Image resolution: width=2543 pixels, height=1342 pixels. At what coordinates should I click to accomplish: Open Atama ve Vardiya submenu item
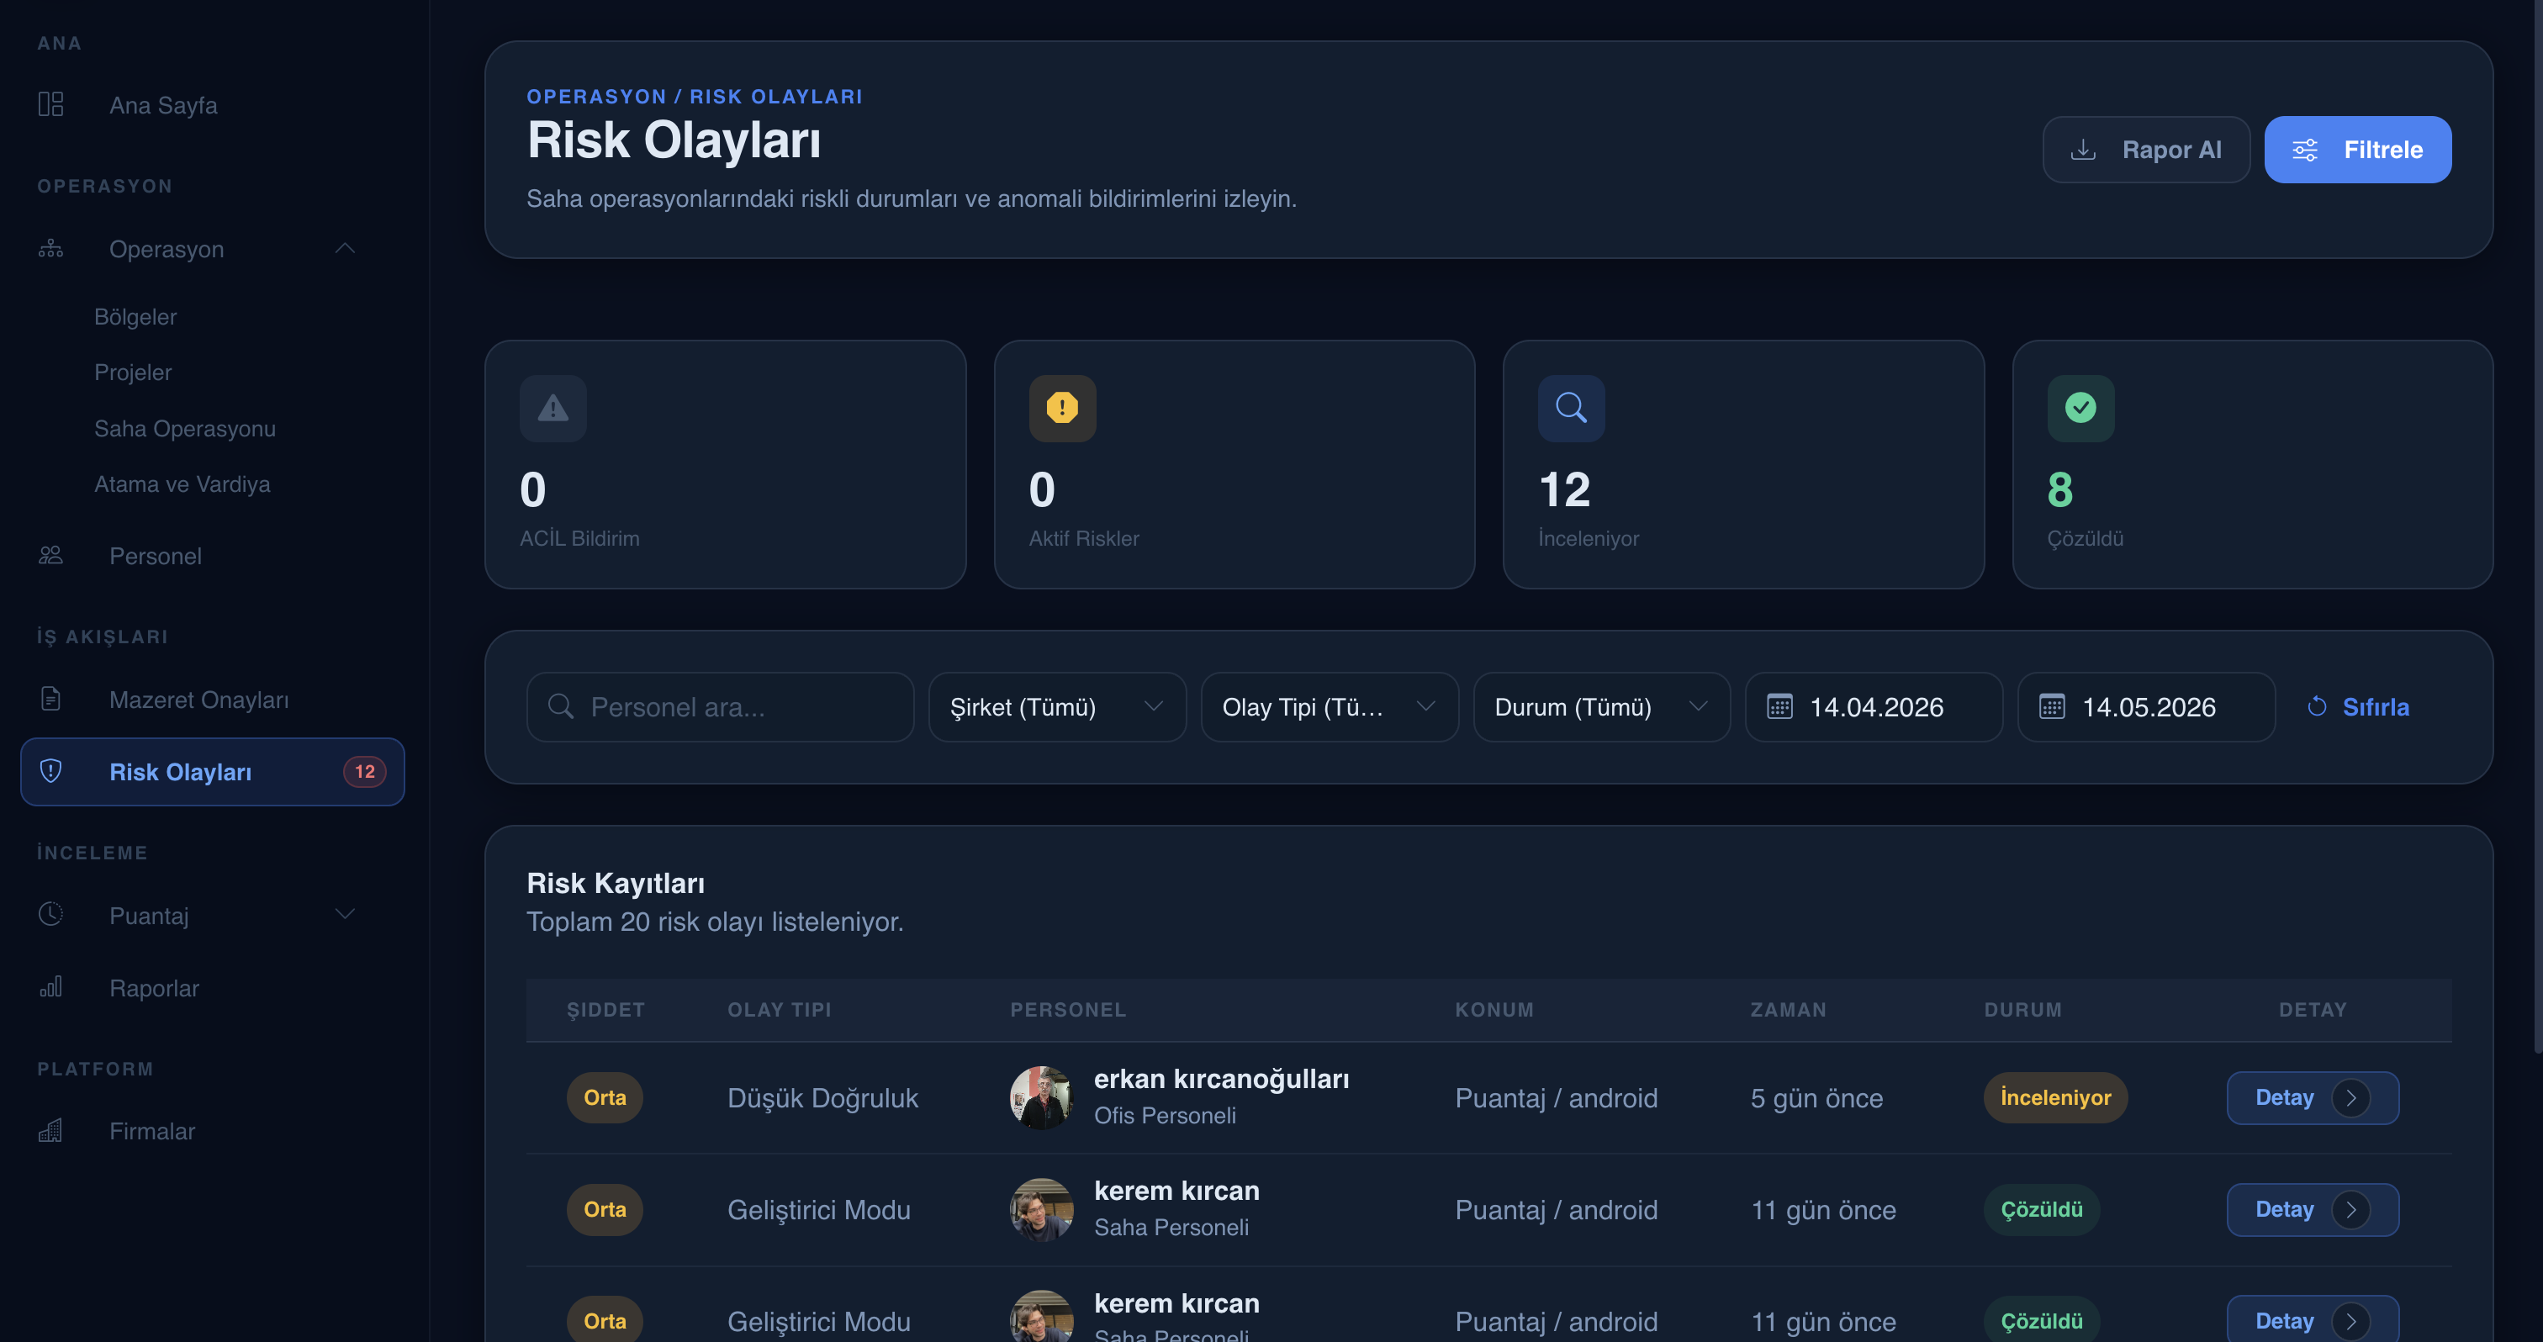point(182,483)
